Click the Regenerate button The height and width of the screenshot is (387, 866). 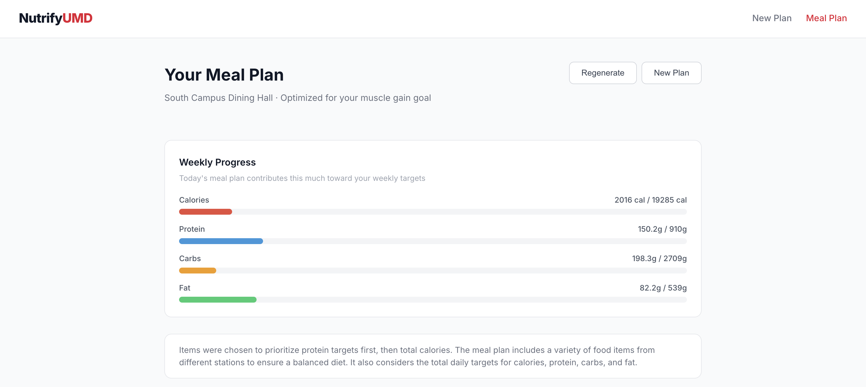coord(602,73)
